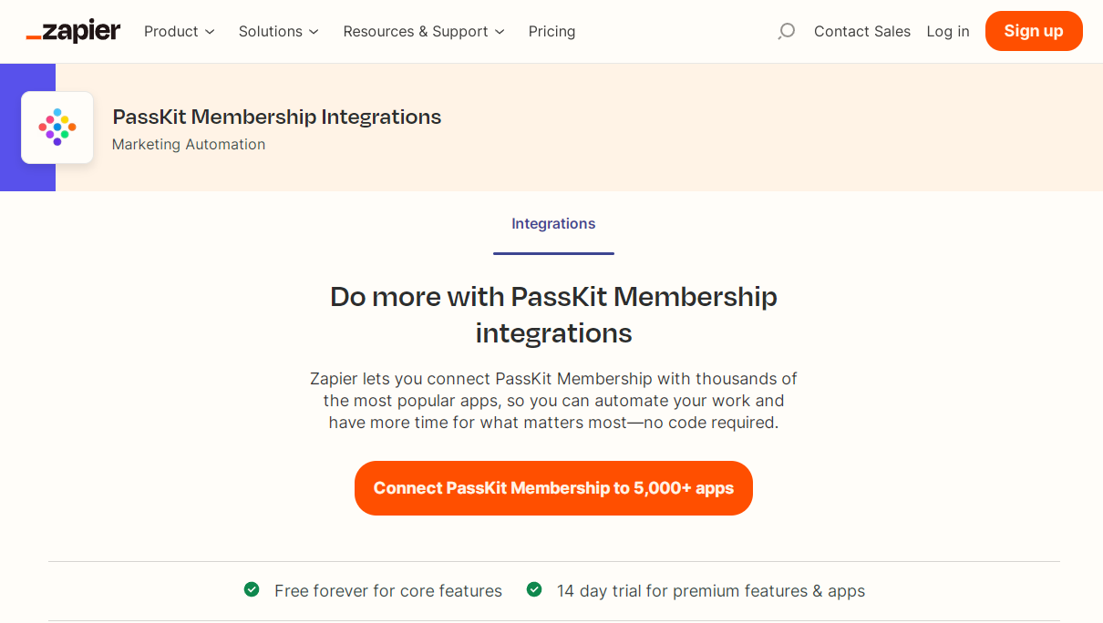Click the PassKit Membership app icon
This screenshot has height=623, width=1103.
click(x=57, y=128)
